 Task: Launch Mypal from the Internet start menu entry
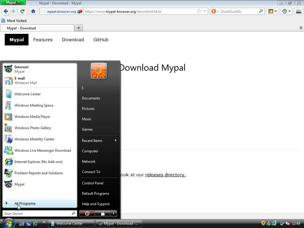(x=40, y=69)
